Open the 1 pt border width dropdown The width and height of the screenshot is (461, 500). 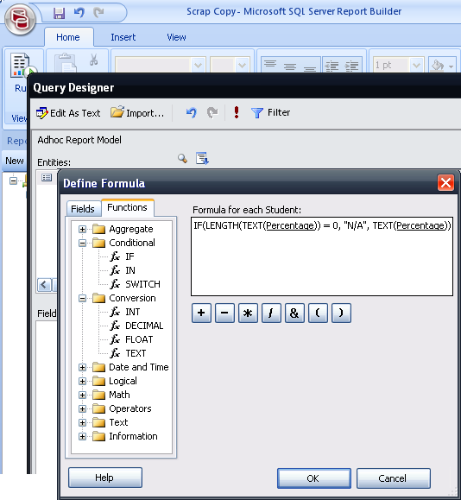(416, 66)
